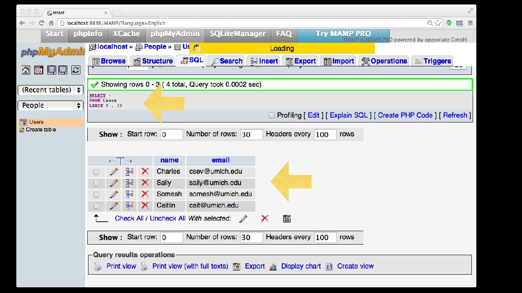Sort by the email column header
Viewport: 522px width, 293px height.
pyautogui.click(x=221, y=160)
